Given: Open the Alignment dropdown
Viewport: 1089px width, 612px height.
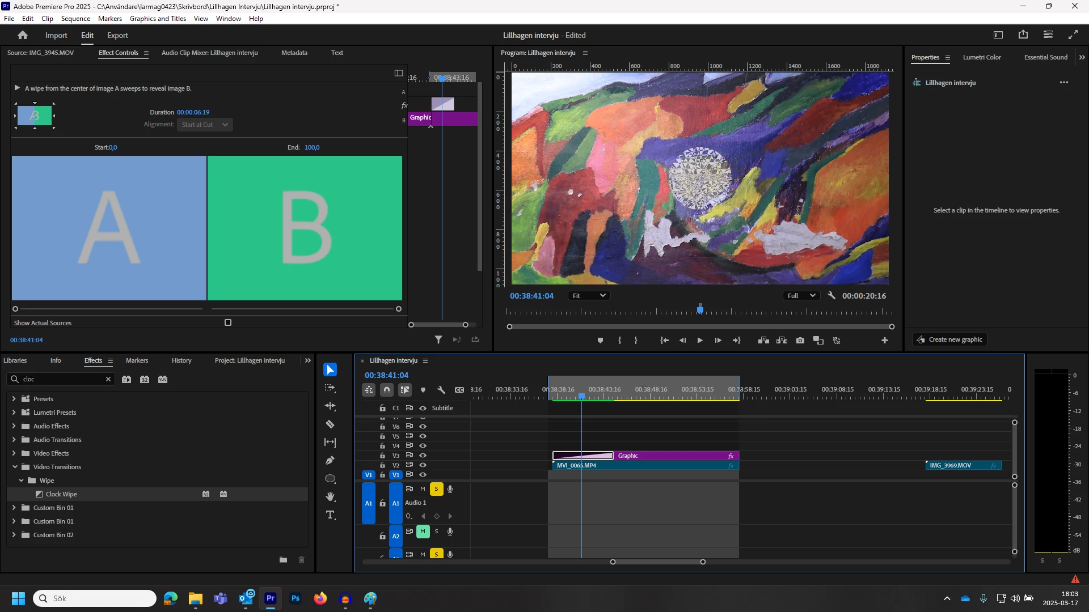Looking at the screenshot, I should coord(204,125).
